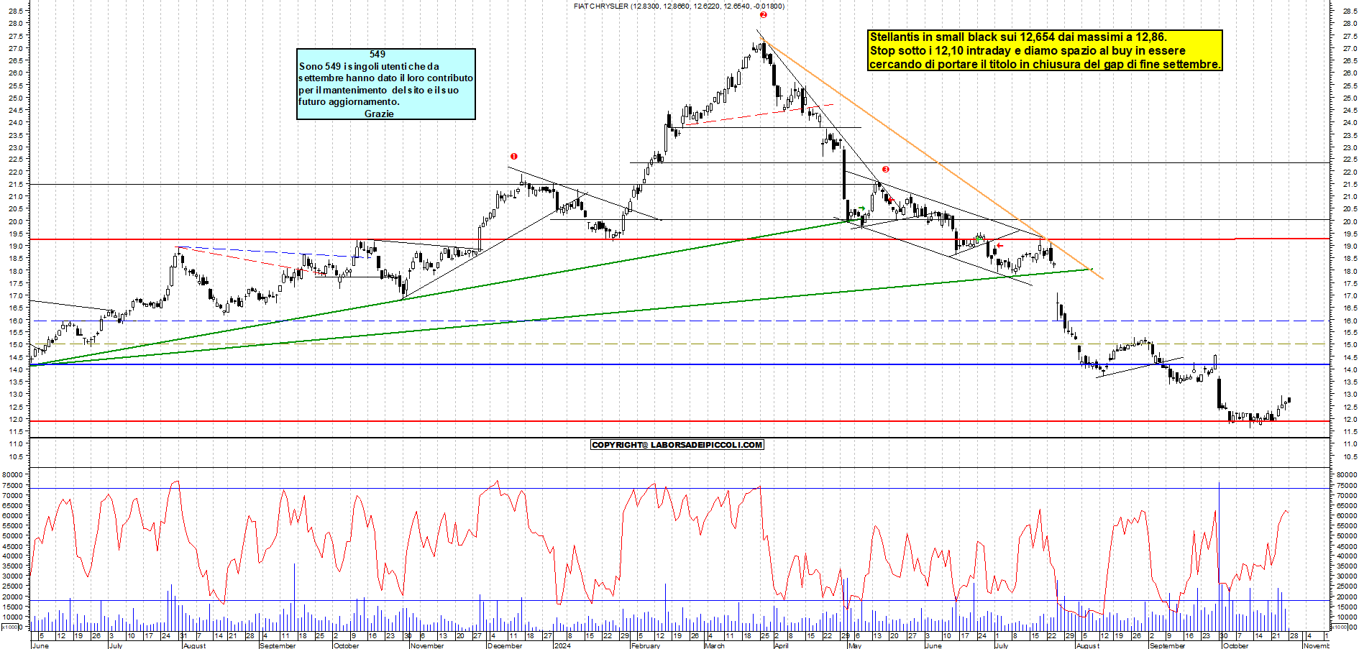Click the green right-pointing arrow marker

861,208
